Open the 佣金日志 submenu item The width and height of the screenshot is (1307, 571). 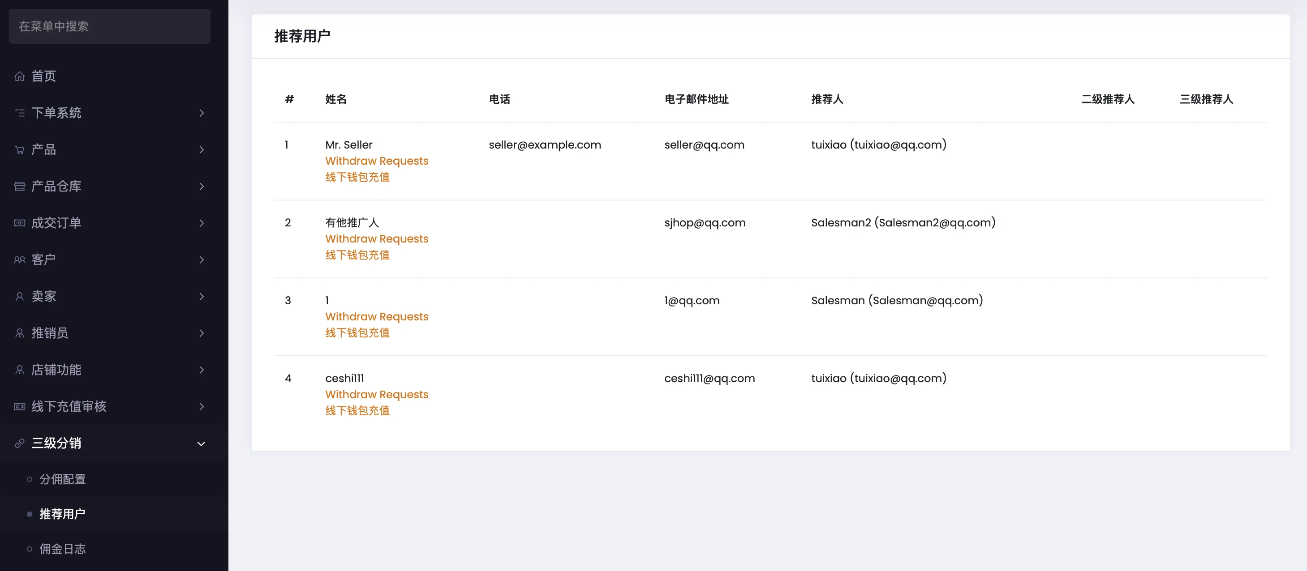(62, 549)
